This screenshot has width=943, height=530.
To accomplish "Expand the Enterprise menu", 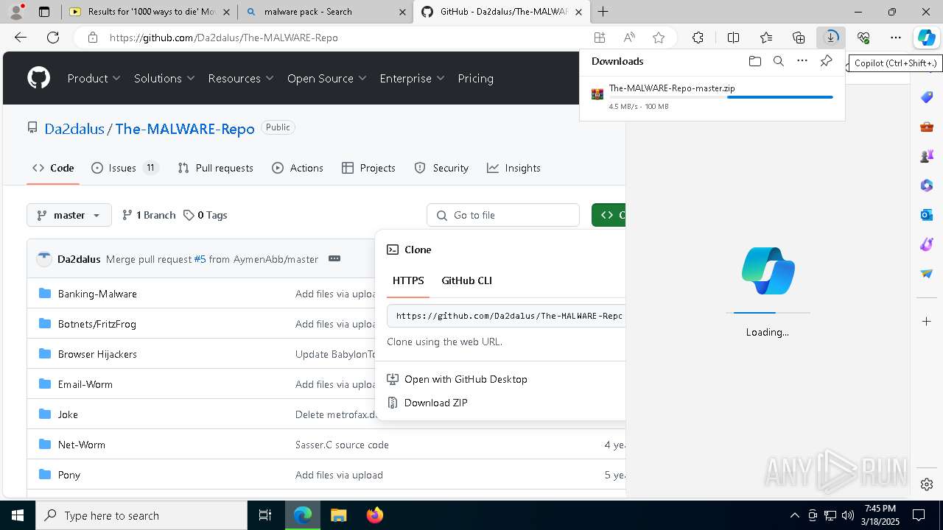I will click(413, 78).
